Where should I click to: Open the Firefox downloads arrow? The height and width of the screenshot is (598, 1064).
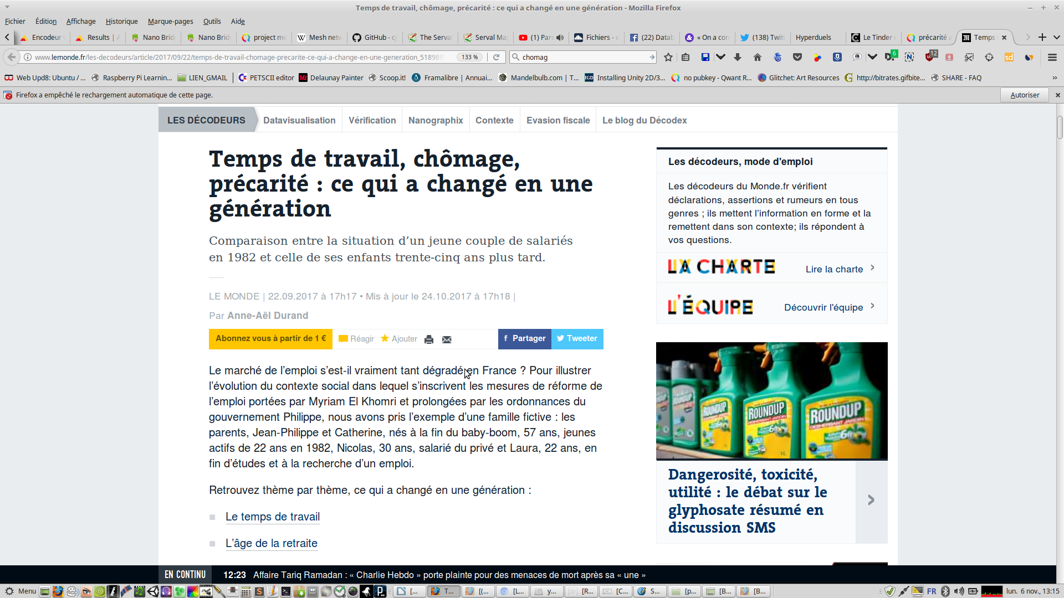(738, 57)
